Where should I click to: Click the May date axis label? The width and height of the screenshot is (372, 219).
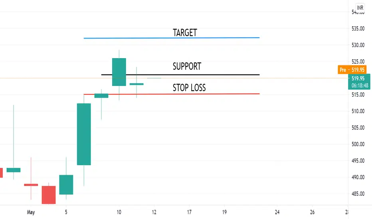click(31, 212)
